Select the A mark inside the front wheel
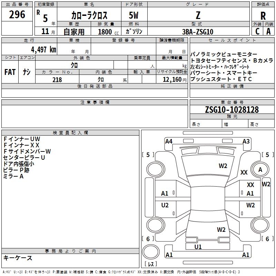The height and width of the screenshot is (276, 276). pos(260,170)
